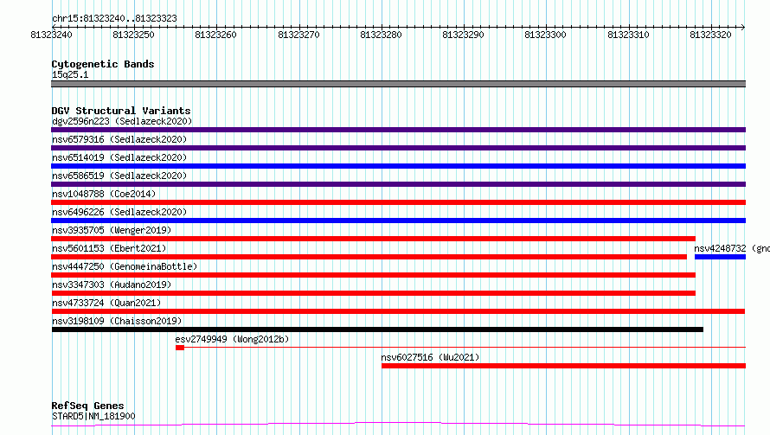Viewport: 770px width, 435px height.
Task: Click ruler position 81323310
Action: pos(628,35)
